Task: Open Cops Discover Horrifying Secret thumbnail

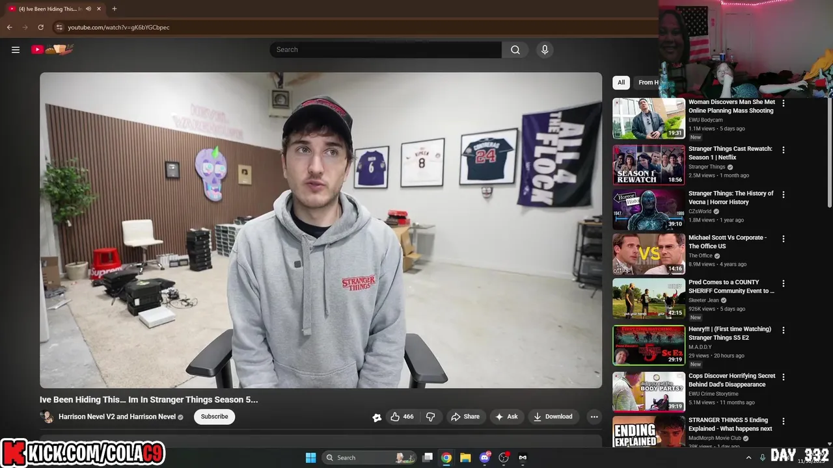Action: pyautogui.click(x=649, y=392)
